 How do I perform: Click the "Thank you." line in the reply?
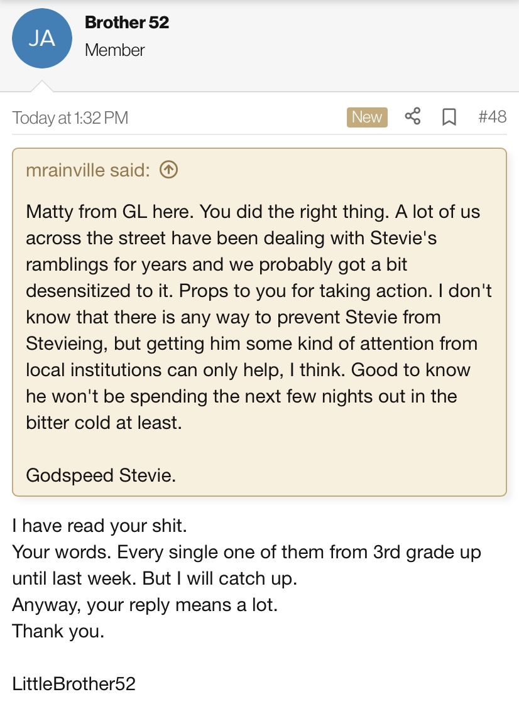point(58,631)
